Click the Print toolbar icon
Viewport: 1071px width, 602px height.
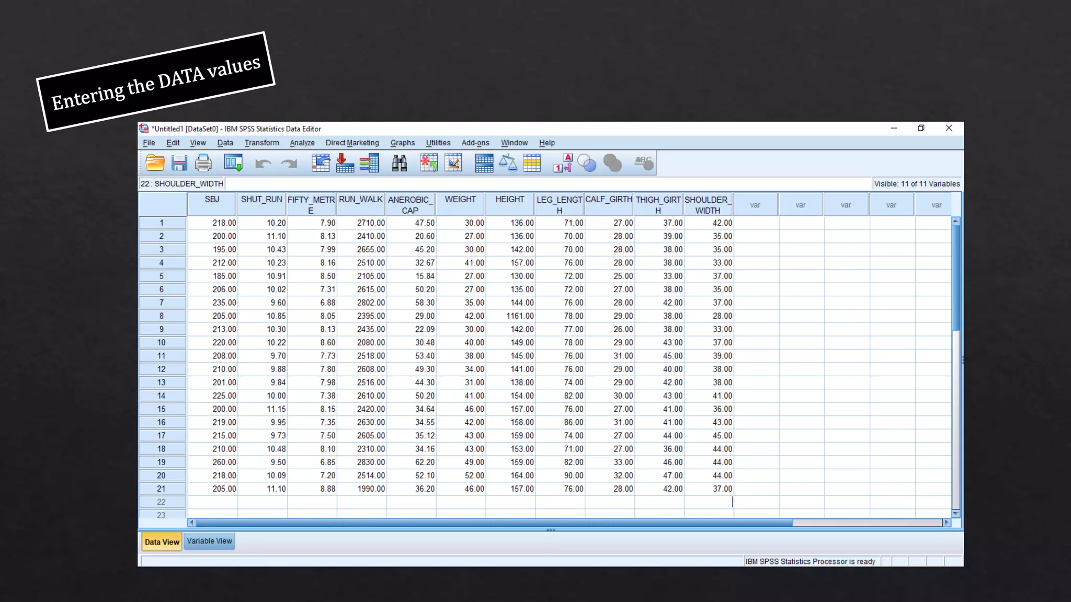click(x=203, y=164)
